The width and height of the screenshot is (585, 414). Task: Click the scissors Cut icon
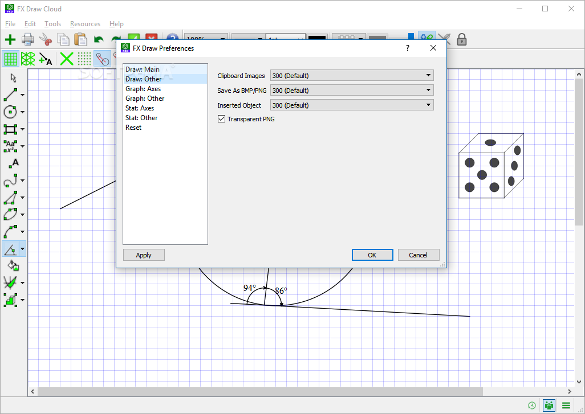(46, 39)
